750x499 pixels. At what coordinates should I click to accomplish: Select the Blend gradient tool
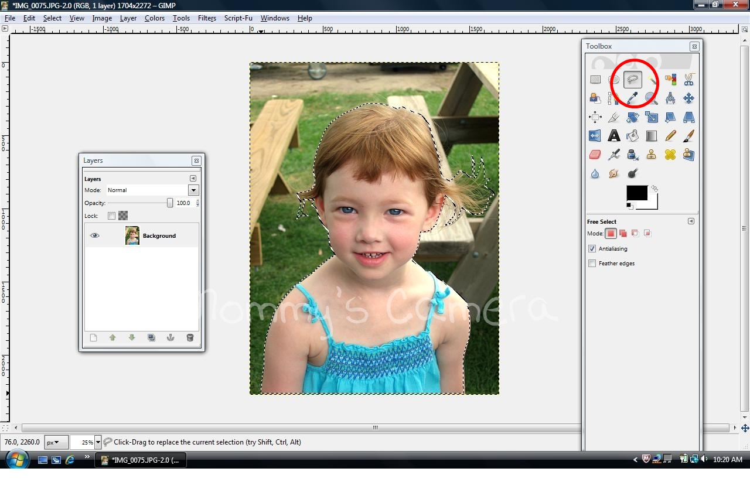tap(652, 136)
